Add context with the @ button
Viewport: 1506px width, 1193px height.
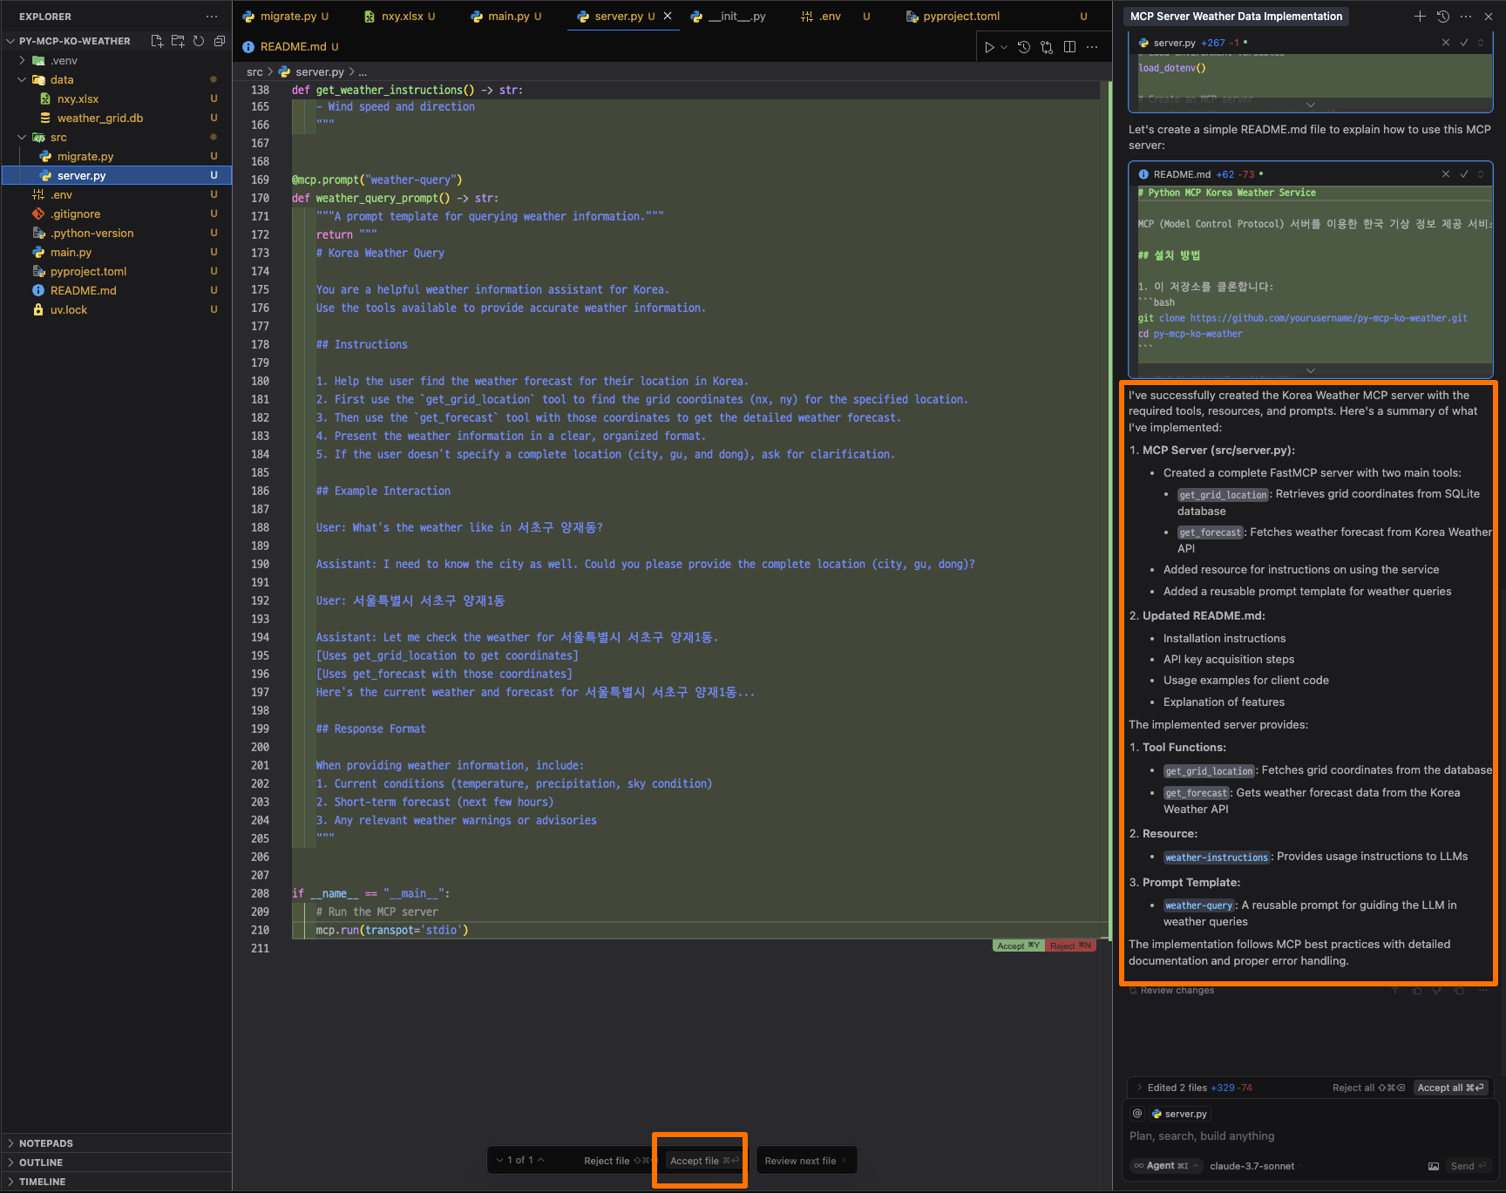(x=1137, y=1114)
